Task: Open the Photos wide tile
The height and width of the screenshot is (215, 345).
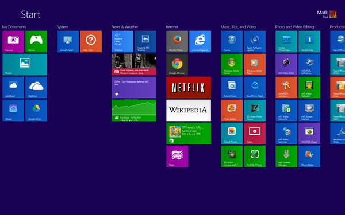Action: pos(25,64)
